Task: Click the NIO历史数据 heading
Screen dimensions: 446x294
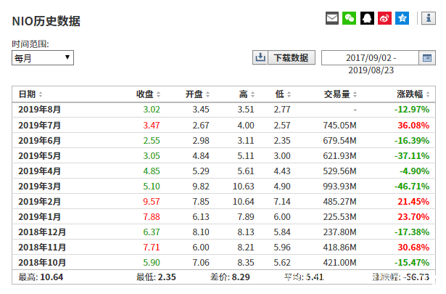Action: pyautogui.click(x=46, y=21)
